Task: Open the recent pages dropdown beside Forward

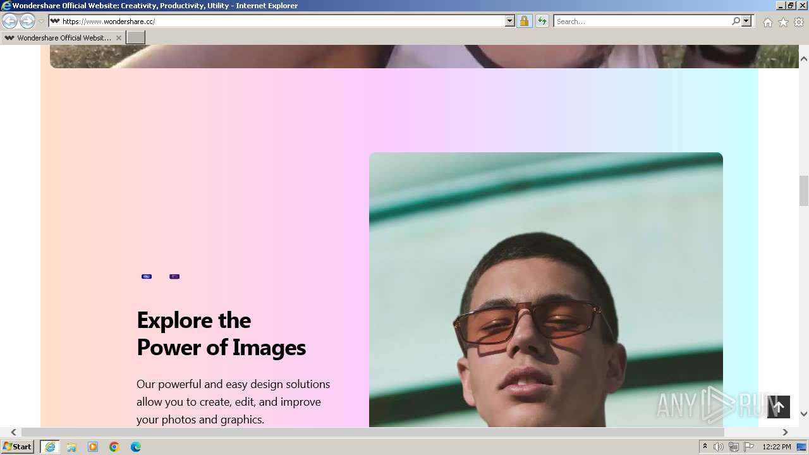Action: [x=41, y=21]
